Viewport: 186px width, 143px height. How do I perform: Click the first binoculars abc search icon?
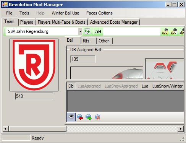point(165,31)
